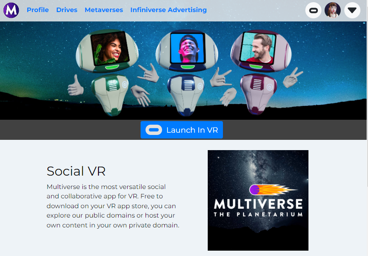Open Infiniverse Advertising

point(168,10)
